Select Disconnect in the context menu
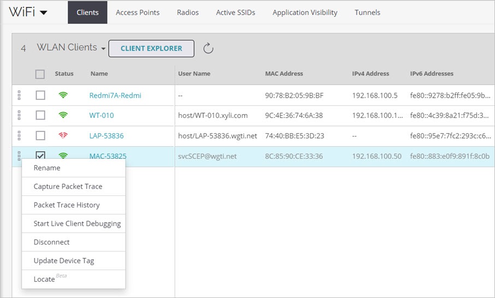This screenshot has height=298, width=495. 51,242
